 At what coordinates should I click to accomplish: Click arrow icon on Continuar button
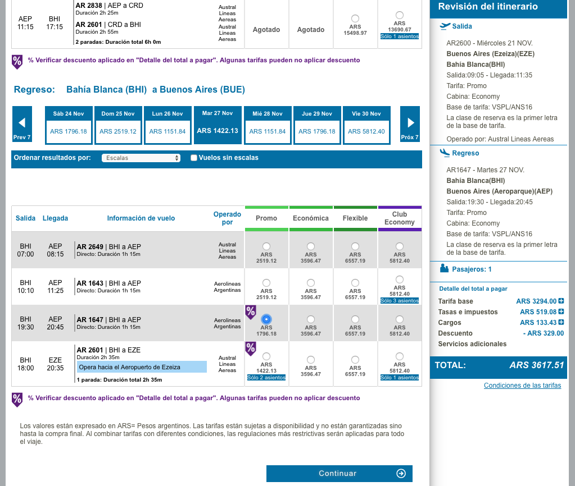401,473
